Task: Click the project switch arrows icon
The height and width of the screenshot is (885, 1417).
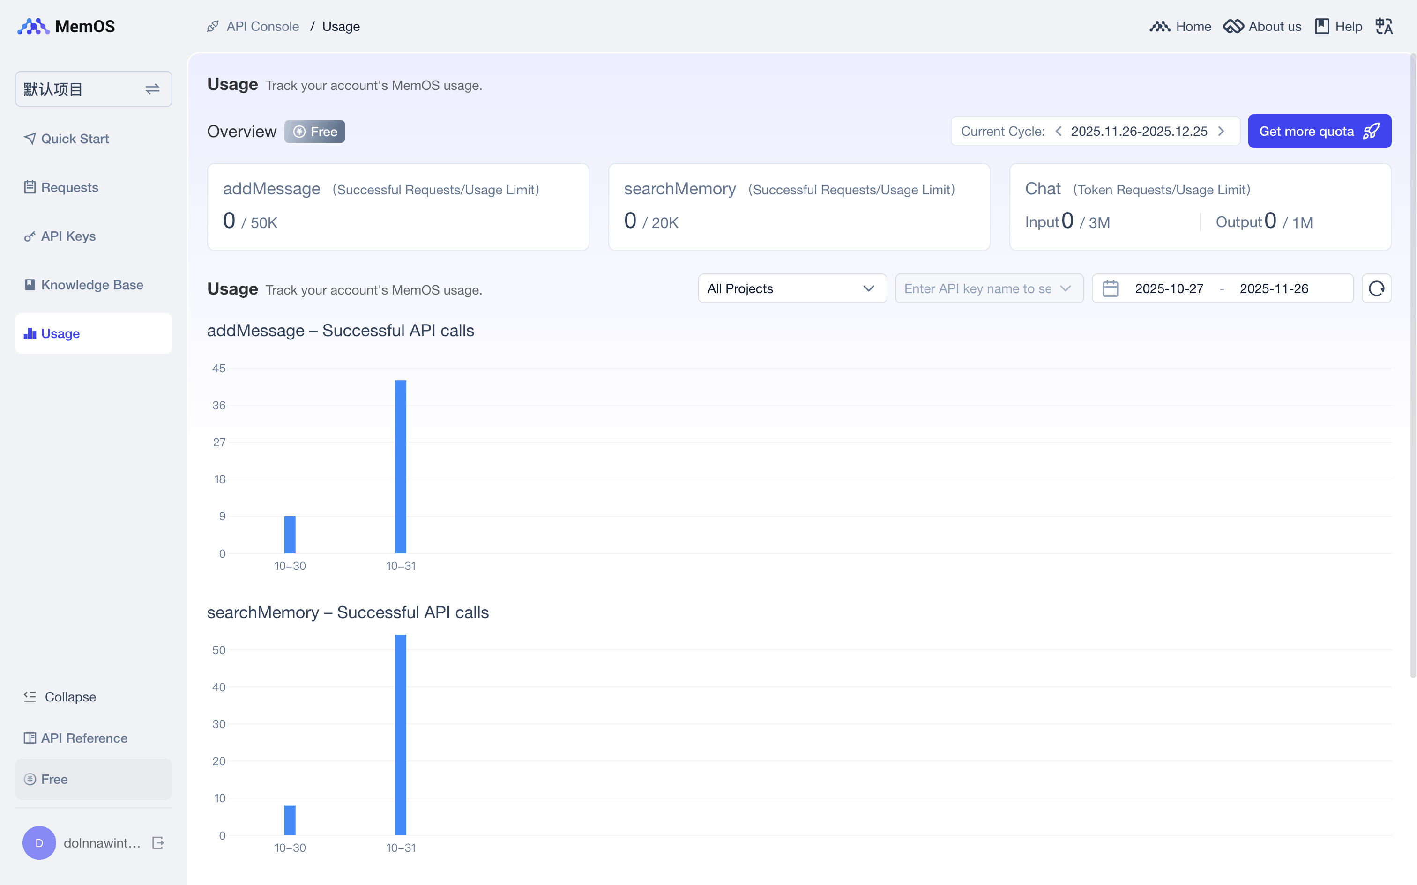Action: pyautogui.click(x=152, y=89)
